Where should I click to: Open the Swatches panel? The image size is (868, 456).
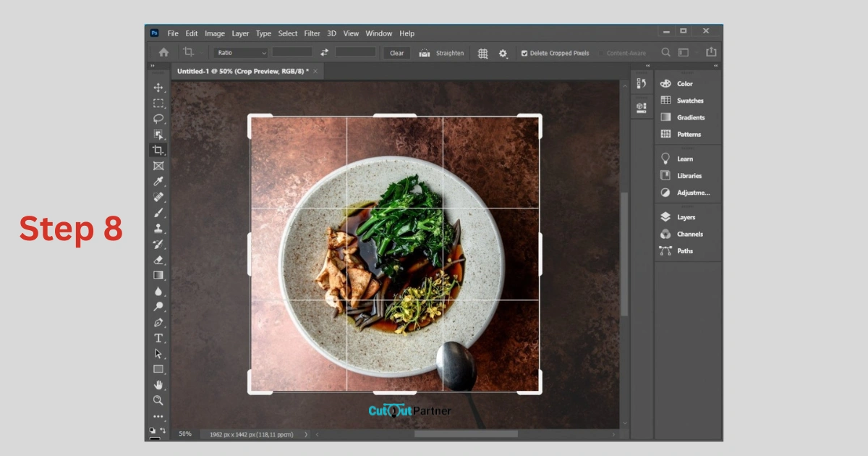(x=689, y=101)
